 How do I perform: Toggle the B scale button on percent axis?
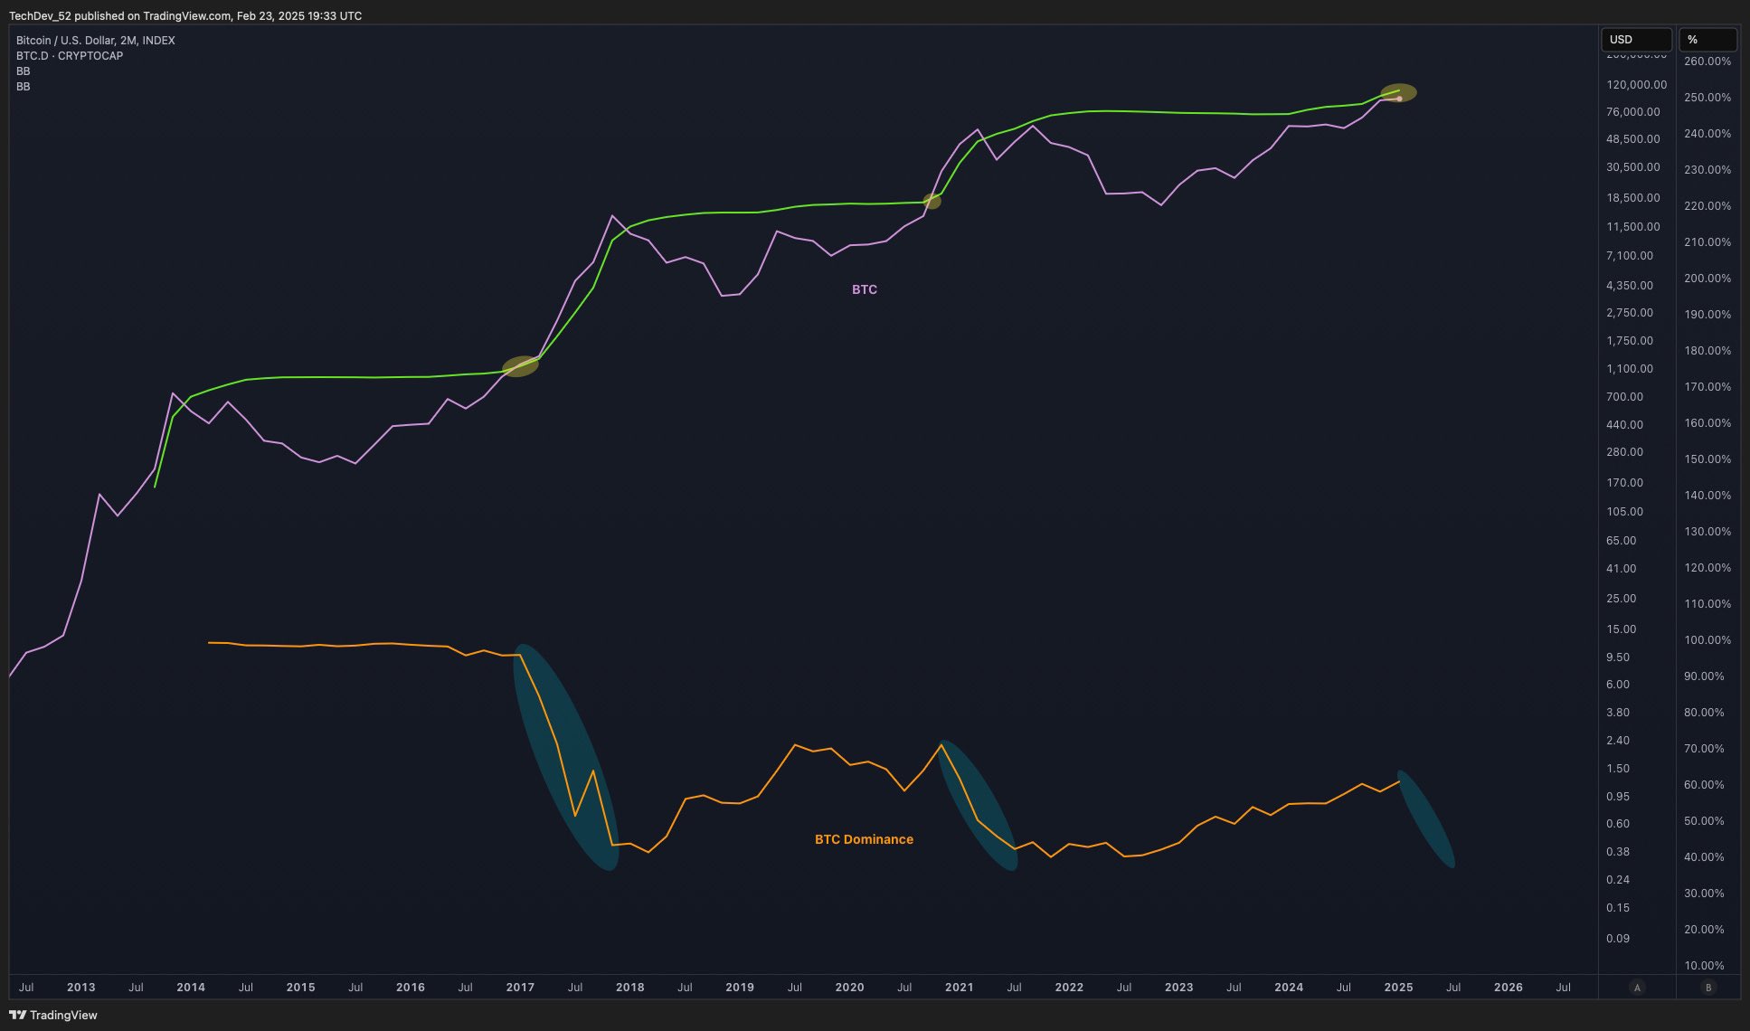(1707, 988)
